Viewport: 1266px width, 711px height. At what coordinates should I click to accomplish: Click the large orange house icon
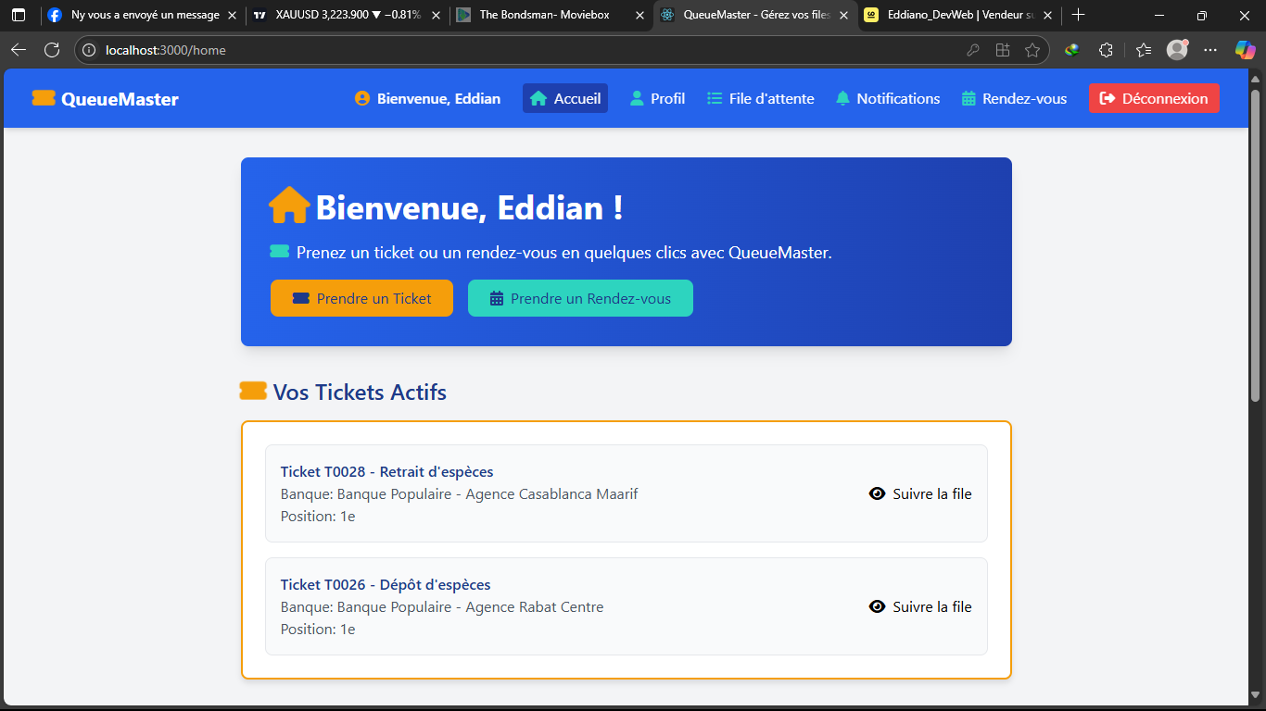tap(289, 206)
